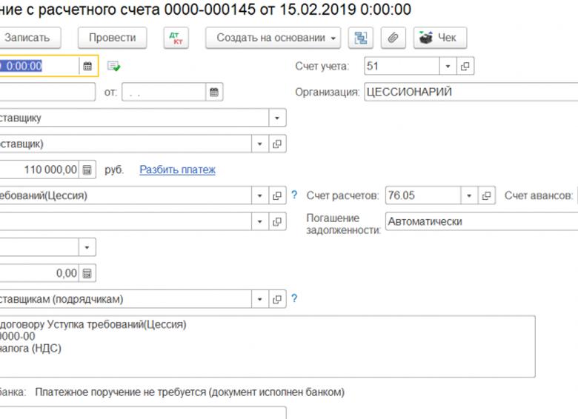This screenshot has height=419, width=578.
Task: Expand operation type dropdown ending 'ставщику'
Action: [277, 118]
